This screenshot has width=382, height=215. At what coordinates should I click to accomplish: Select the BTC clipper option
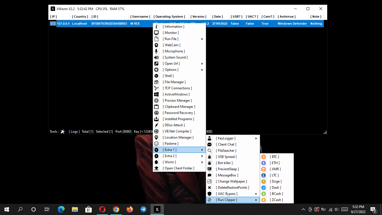tap(274, 156)
